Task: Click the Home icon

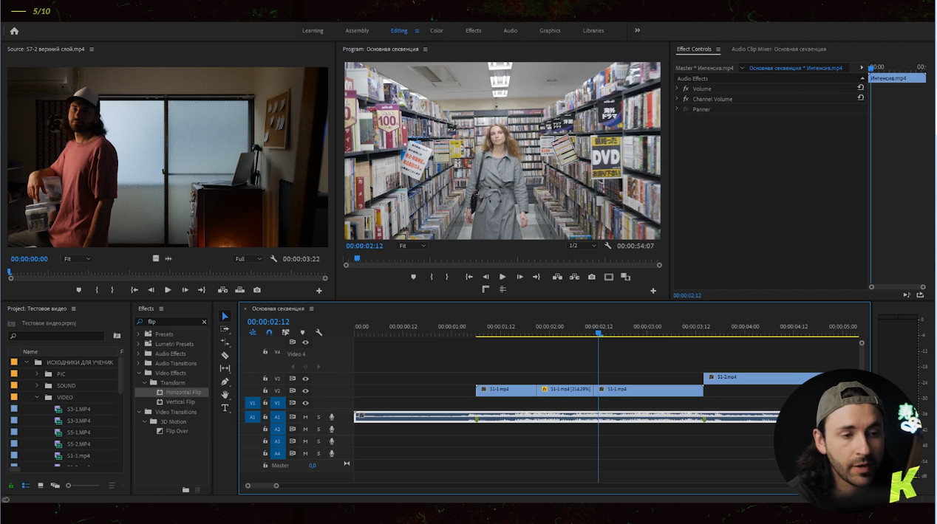Action: click(14, 31)
